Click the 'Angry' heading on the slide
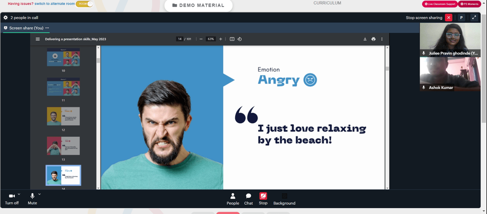The width and height of the screenshot is (487, 214). click(x=279, y=80)
